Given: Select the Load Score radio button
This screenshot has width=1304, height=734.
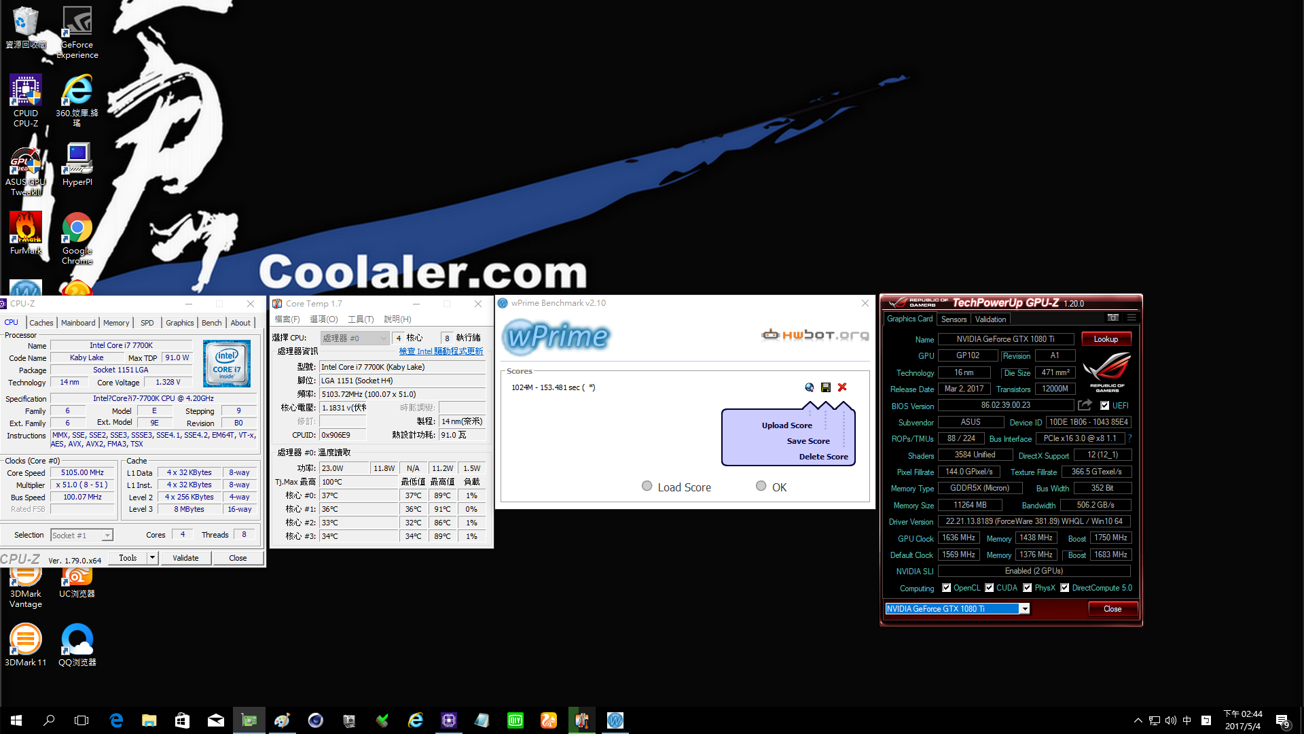Looking at the screenshot, I should pos(647,486).
